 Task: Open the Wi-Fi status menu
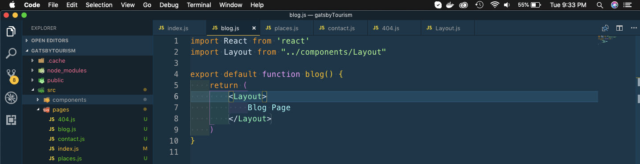pyautogui.click(x=494, y=5)
